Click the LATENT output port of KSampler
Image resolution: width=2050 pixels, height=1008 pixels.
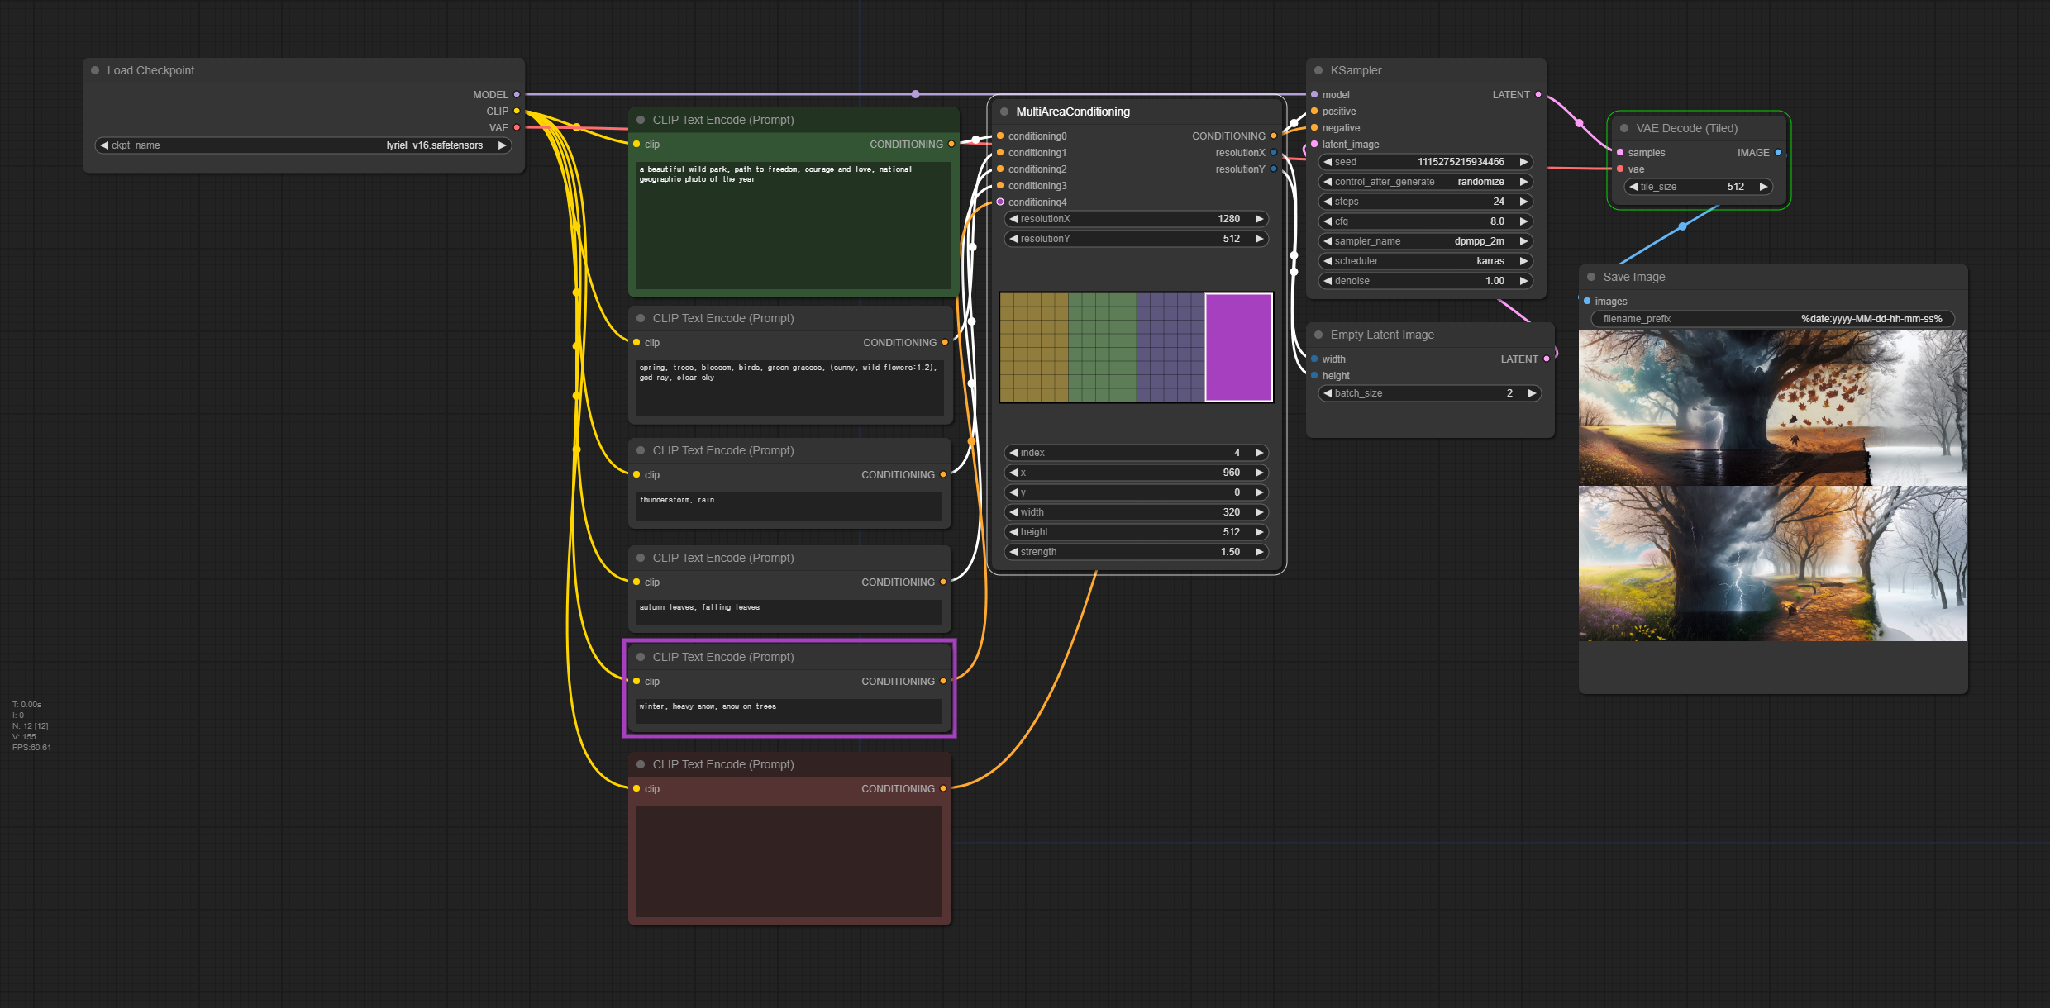(1538, 94)
